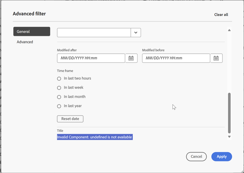Image resolution: width=244 pixels, height=173 pixels.
Task: Pick the In last year radio option
Action: click(59, 106)
